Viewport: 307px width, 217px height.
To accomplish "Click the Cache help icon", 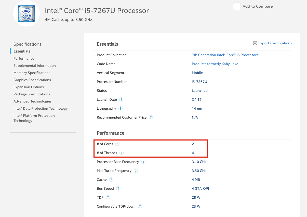I will point(111,180).
